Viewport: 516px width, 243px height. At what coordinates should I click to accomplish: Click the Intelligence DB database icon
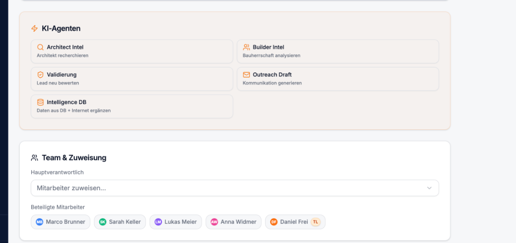tap(40, 103)
